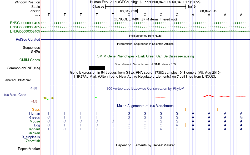This screenshot has height=155, width=250.
Task: Click the C base in the Rhesus row
Action: [49, 117]
